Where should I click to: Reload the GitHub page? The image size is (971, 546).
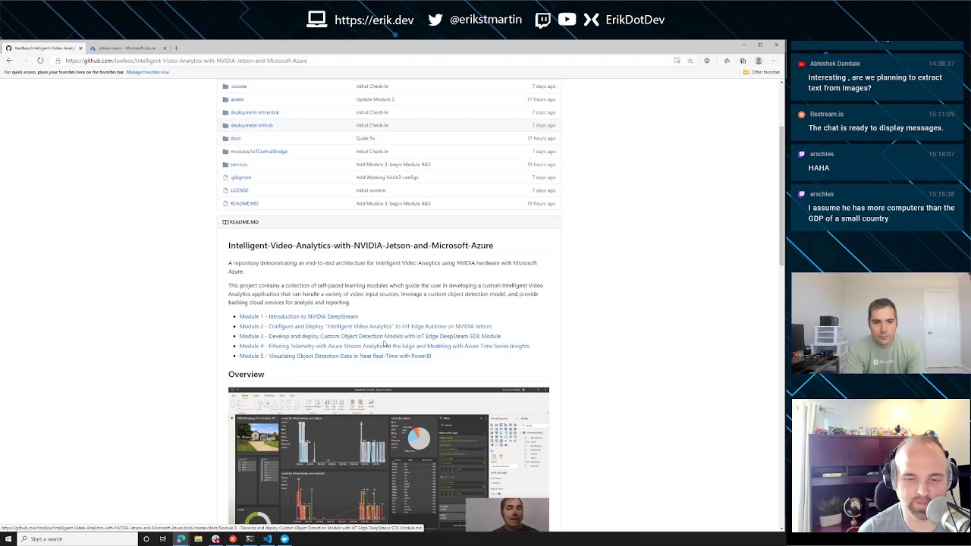pos(40,61)
